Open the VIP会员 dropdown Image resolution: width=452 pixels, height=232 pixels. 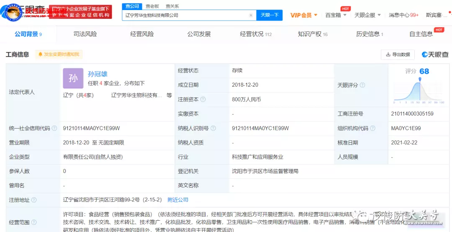(303, 15)
